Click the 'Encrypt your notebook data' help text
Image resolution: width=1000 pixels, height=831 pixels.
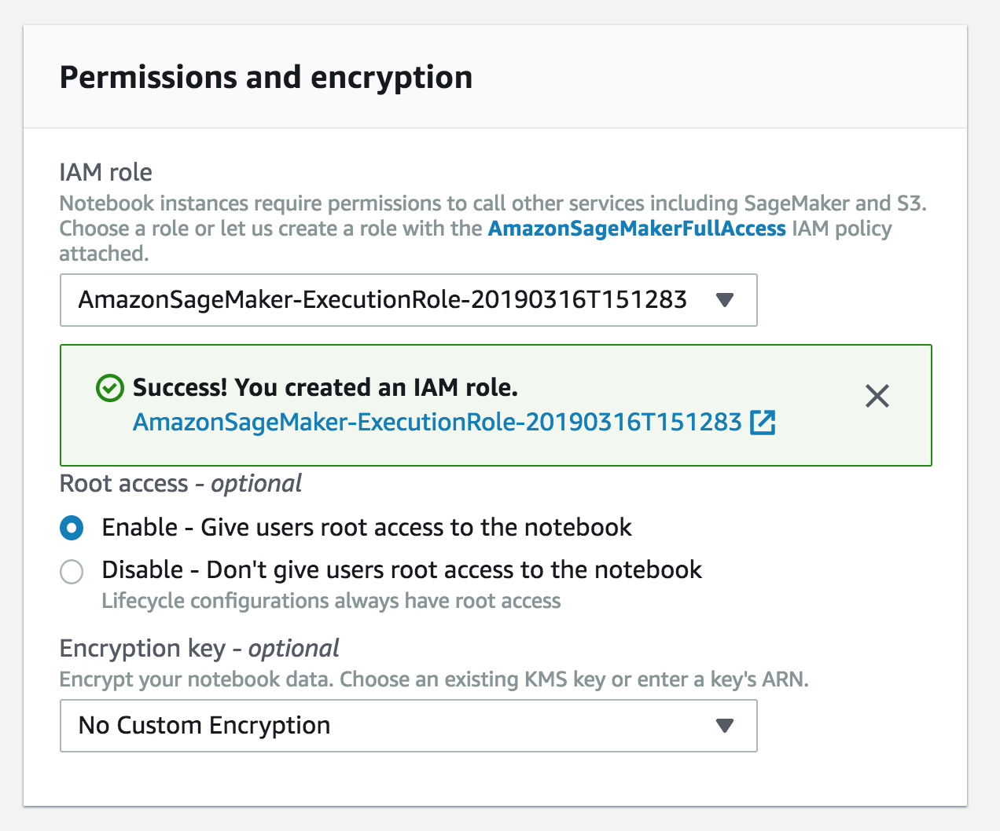(434, 679)
